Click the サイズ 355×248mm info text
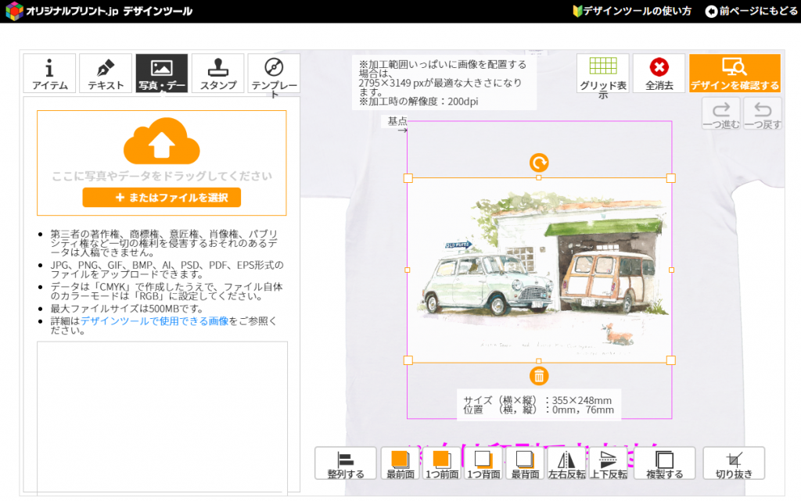The width and height of the screenshot is (801, 501). point(538,400)
